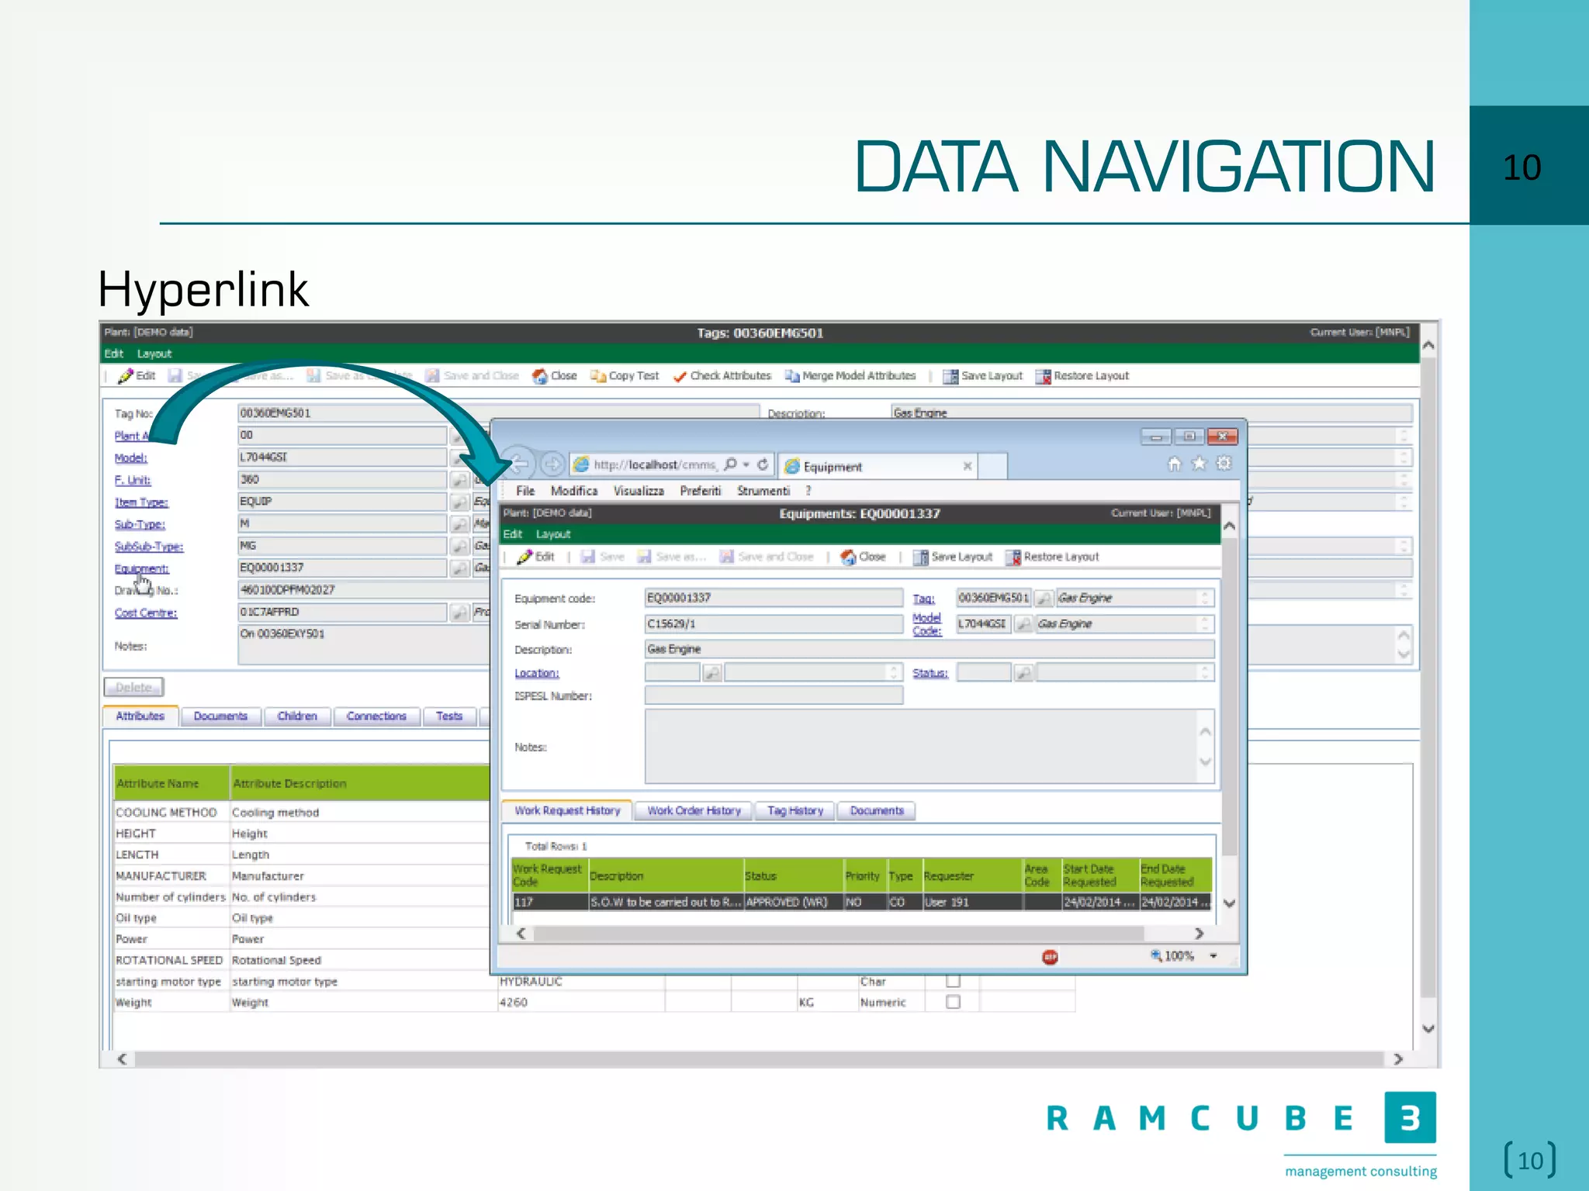Click the red stop icon in status bar
This screenshot has width=1589, height=1191.
(x=1050, y=957)
